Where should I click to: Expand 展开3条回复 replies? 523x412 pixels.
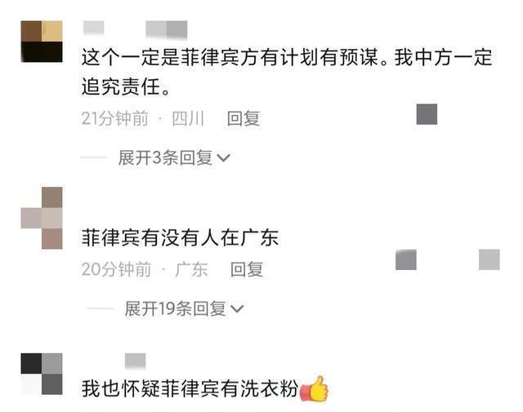pyautogui.click(x=174, y=157)
